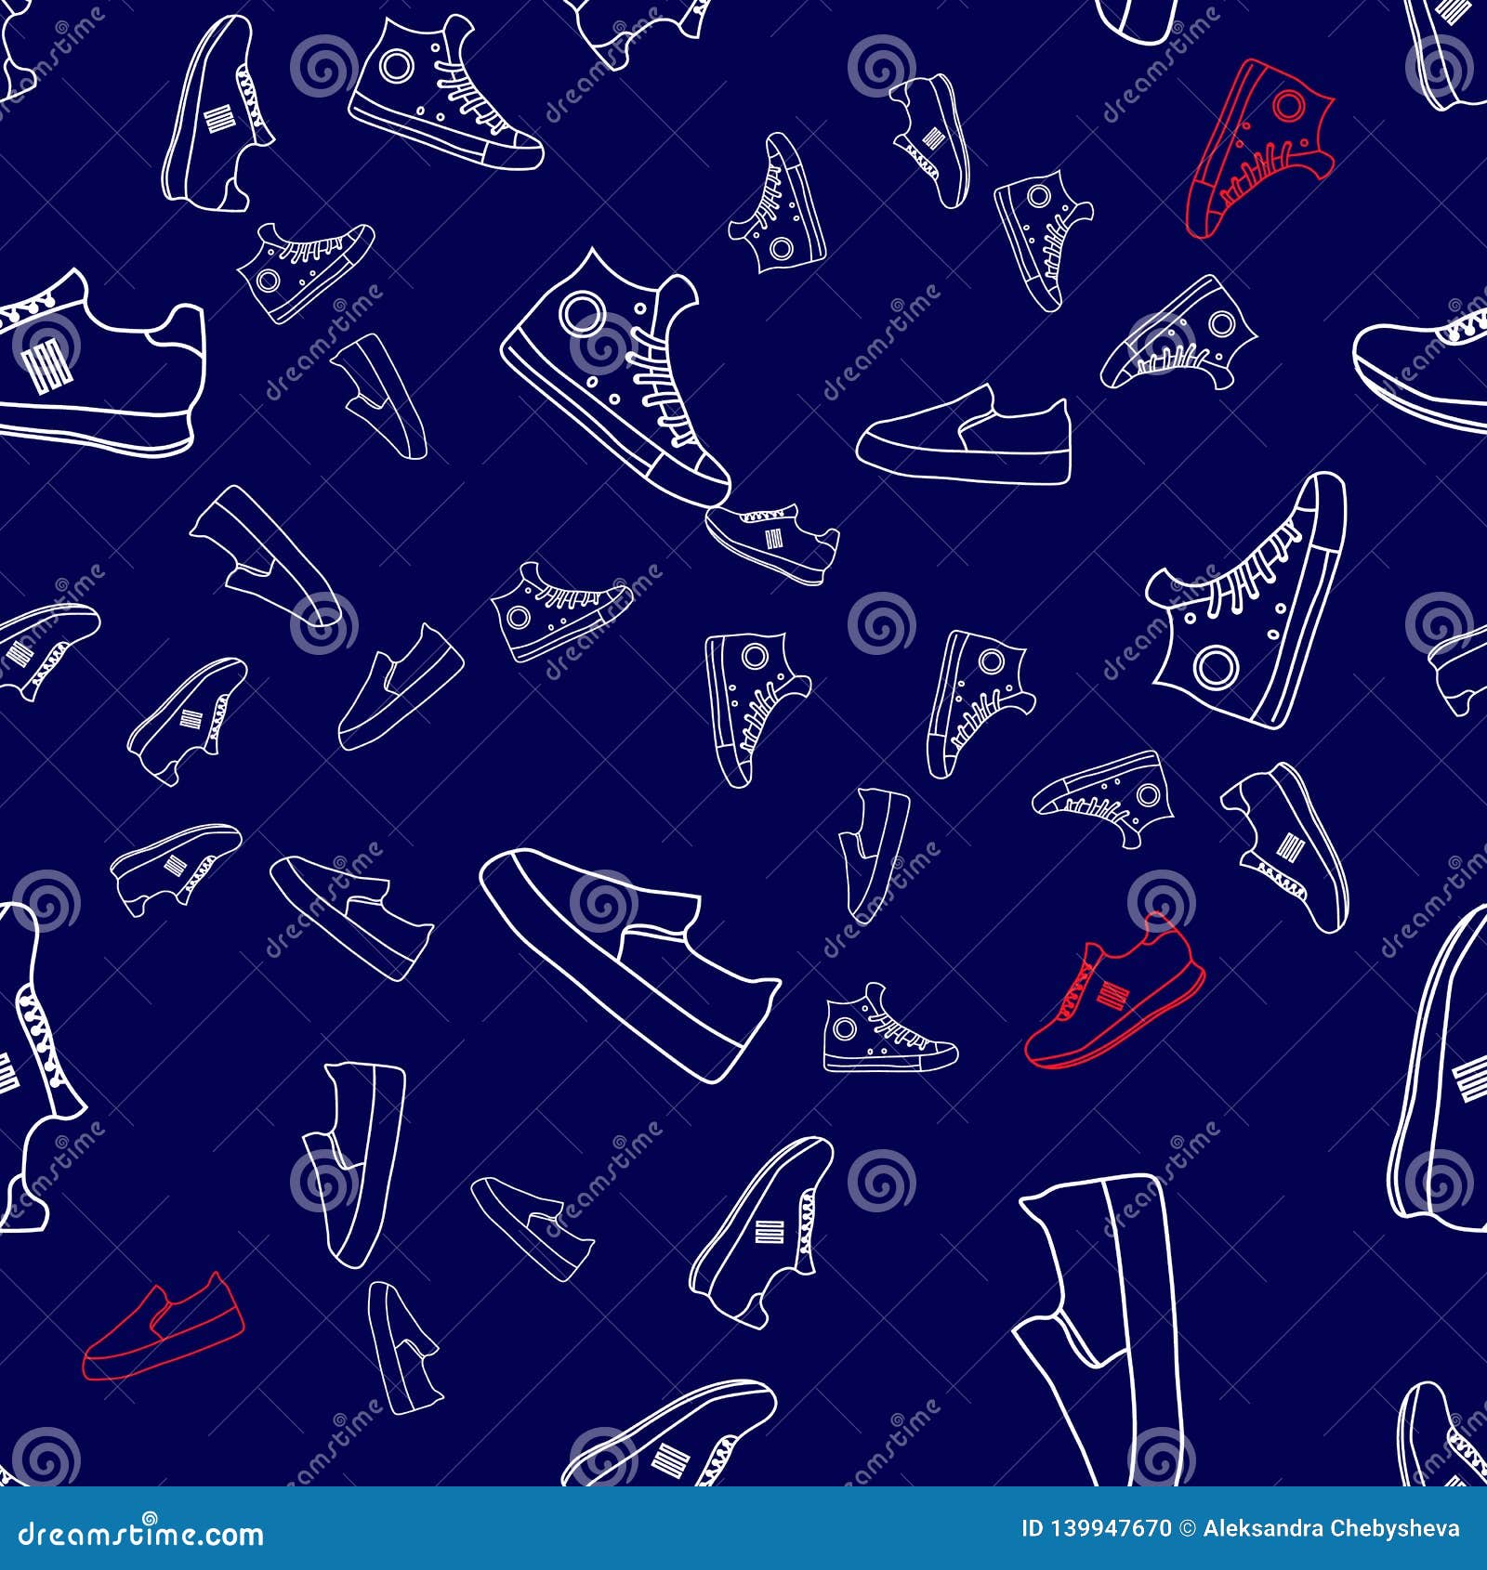Select the white trainer with striped logo top-left
Image resolution: width=1487 pixels, height=1570 pixels.
[102, 362]
